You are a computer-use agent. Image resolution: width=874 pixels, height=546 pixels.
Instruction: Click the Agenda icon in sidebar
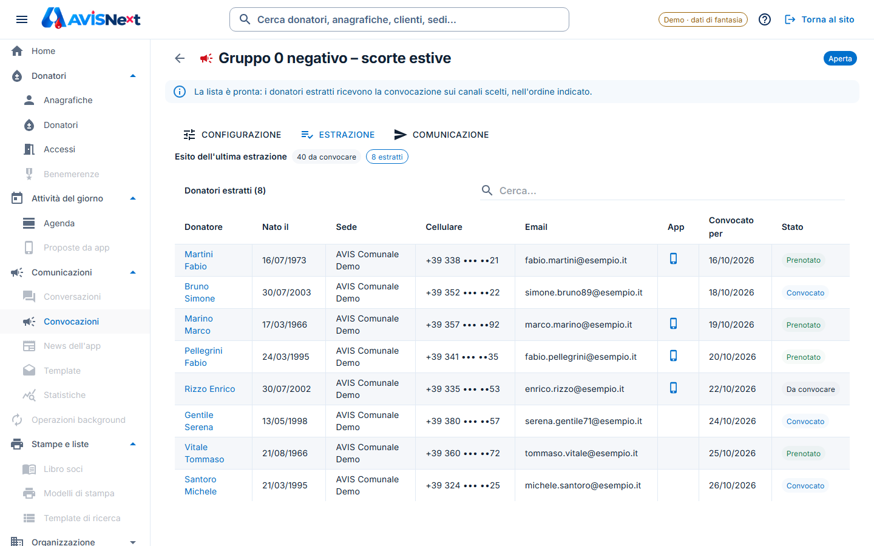(29, 223)
